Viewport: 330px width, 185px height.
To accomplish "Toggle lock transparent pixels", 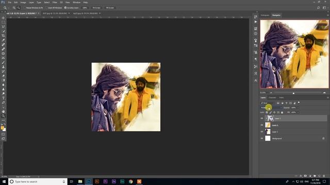I will [267, 113].
